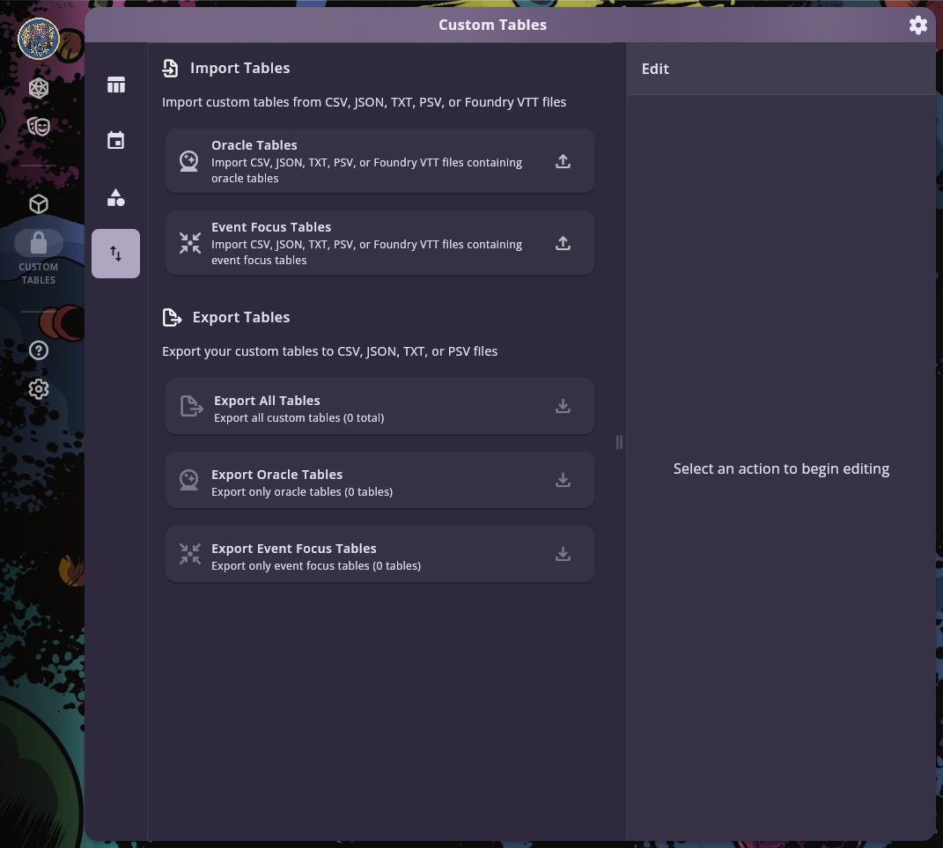The image size is (943, 848).
Task: Click converging arrows icon on Event Focus Tables import card
Action: [x=190, y=243]
